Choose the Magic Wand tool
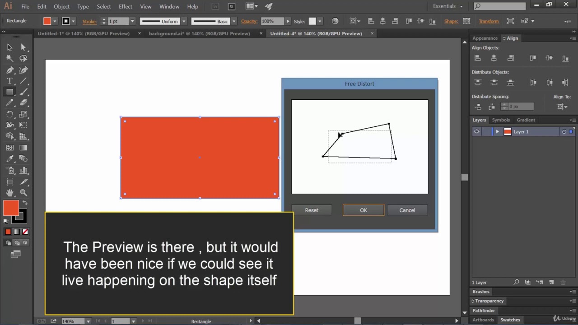Screen dimensions: 578x325 coord(9,58)
